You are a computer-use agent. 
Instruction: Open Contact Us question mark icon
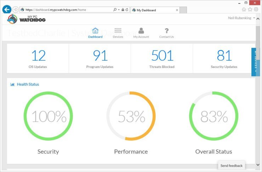click(166, 31)
